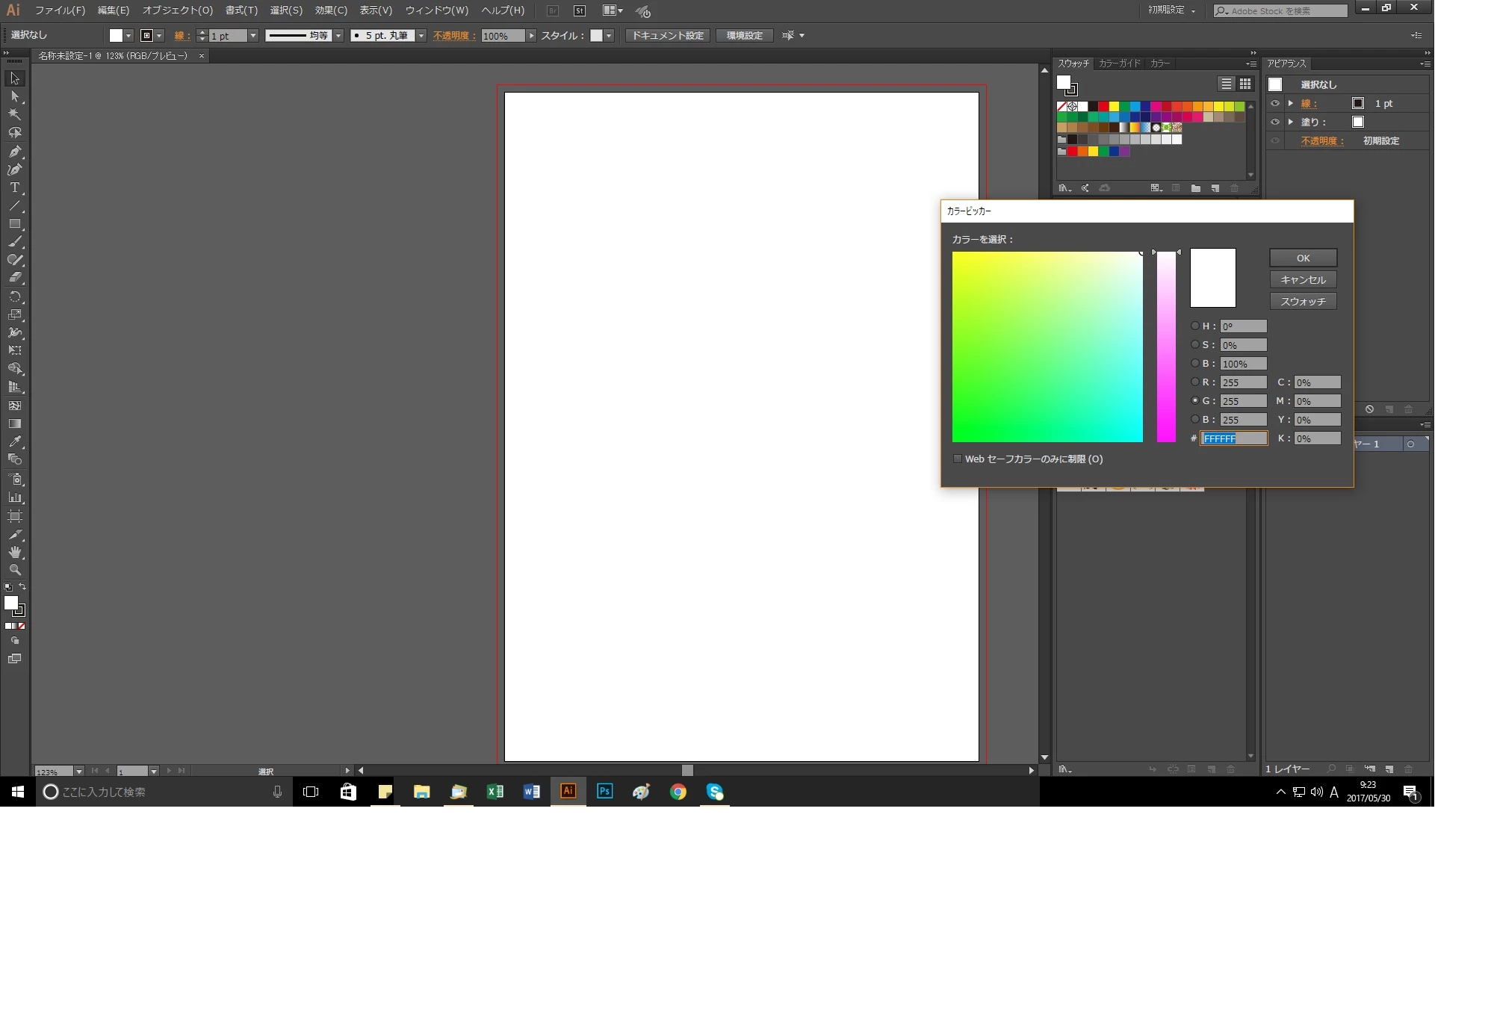
Task: Expand the fill row in Appearance panel
Action: (x=1291, y=122)
